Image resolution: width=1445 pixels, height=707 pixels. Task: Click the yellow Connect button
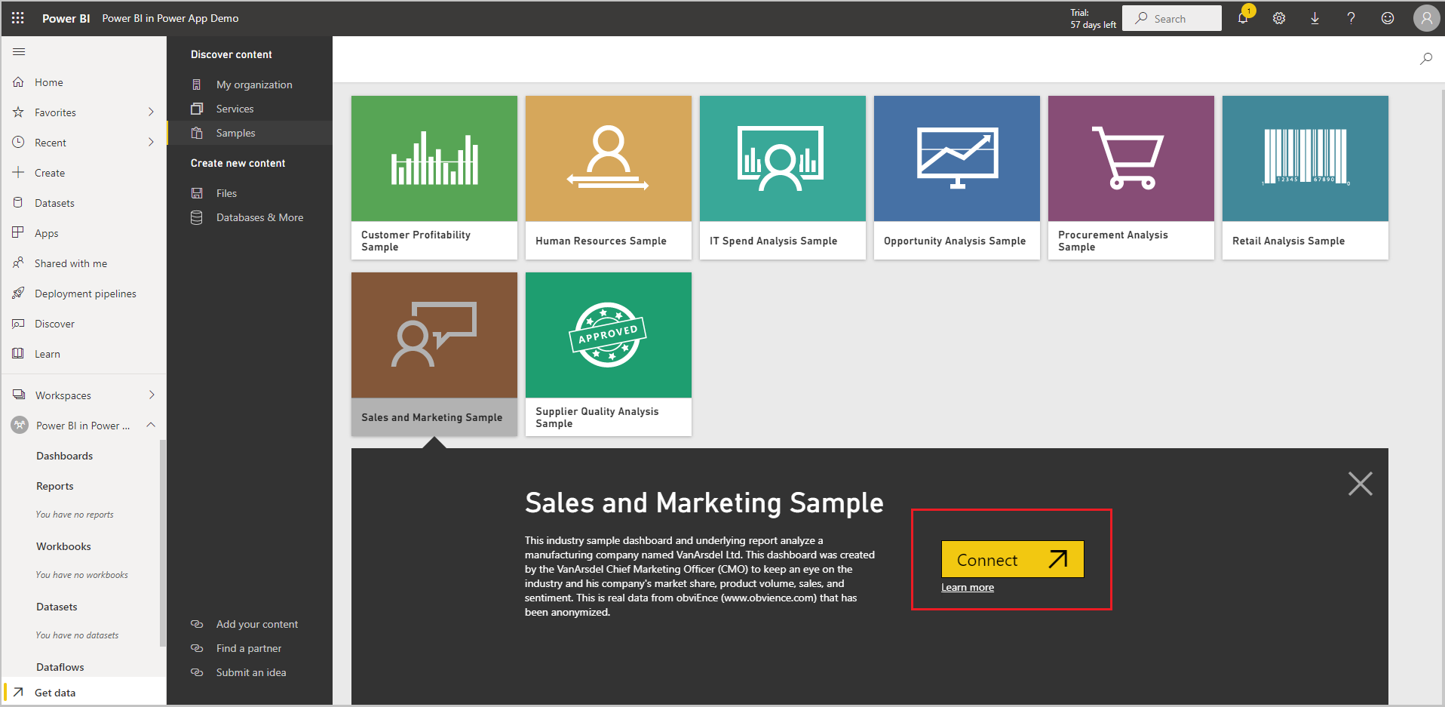point(1012,559)
